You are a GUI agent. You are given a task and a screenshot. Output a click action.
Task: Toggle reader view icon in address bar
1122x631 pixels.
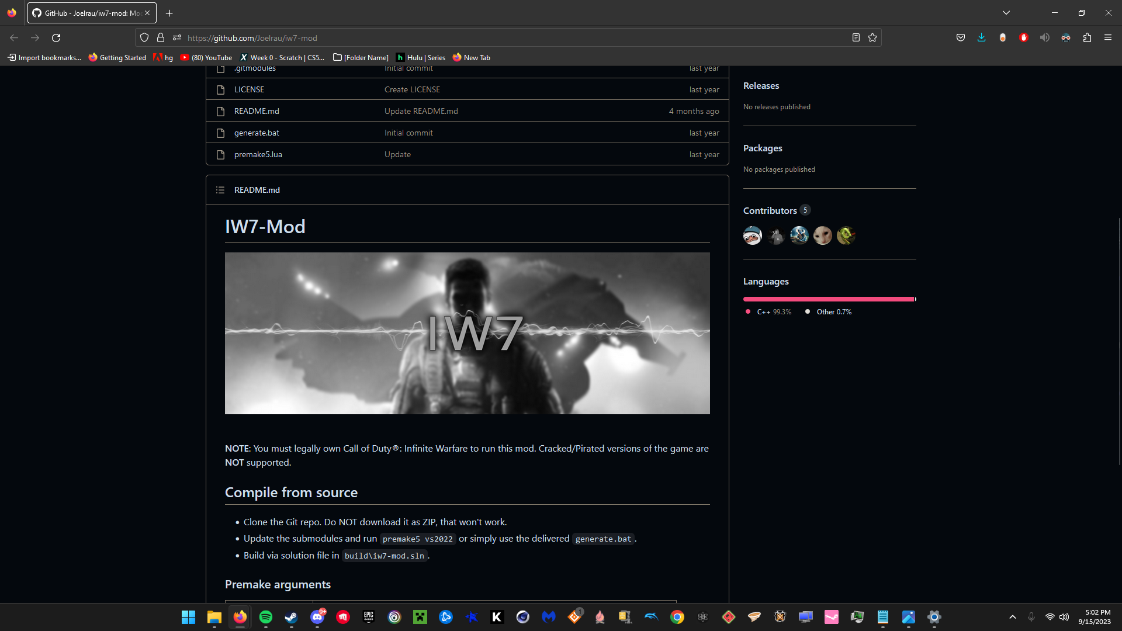pyautogui.click(x=856, y=38)
